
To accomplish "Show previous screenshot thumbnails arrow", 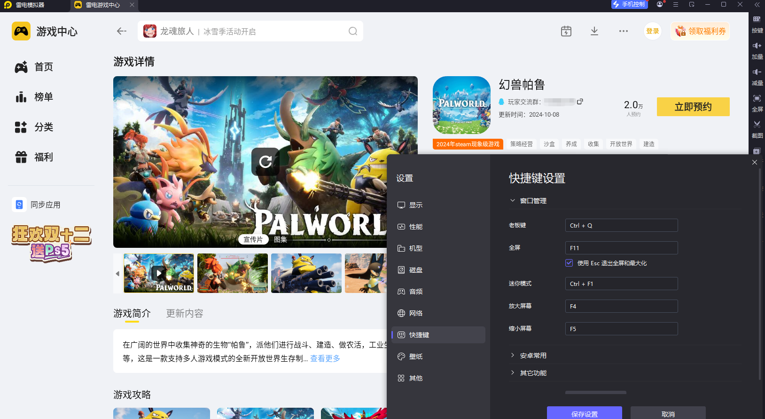I will click(117, 273).
